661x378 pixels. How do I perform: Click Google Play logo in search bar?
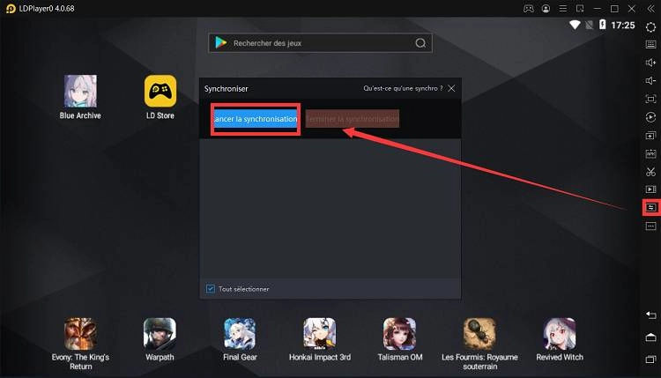221,42
